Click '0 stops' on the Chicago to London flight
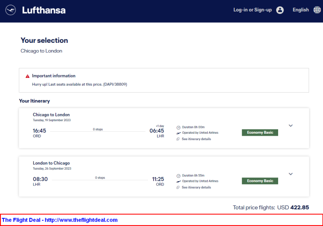 98,129
